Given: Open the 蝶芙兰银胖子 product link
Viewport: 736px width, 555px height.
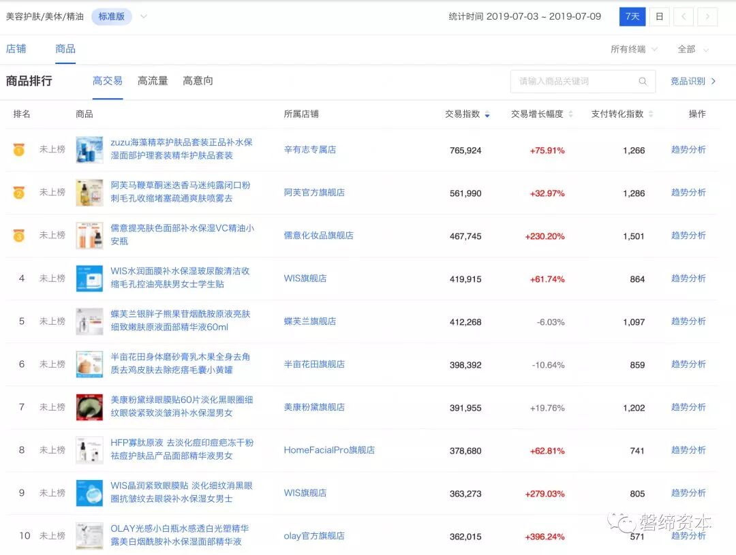Looking at the screenshot, I should pyautogui.click(x=181, y=321).
